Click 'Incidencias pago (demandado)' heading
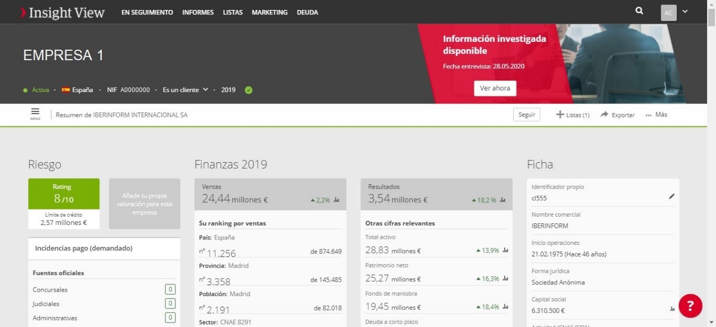The height and width of the screenshot is (327, 716). click(83, 248)
